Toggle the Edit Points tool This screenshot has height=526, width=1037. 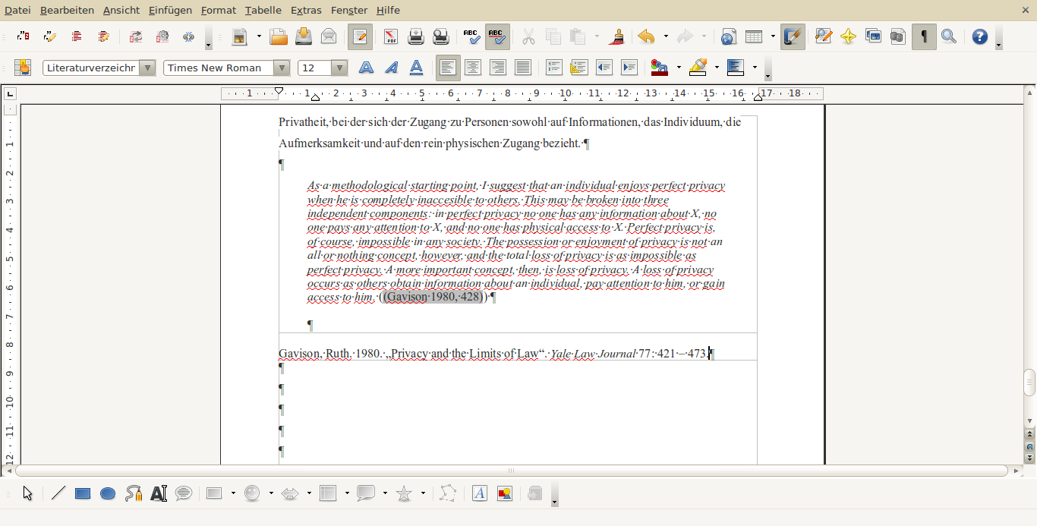[x=448, y=493]
